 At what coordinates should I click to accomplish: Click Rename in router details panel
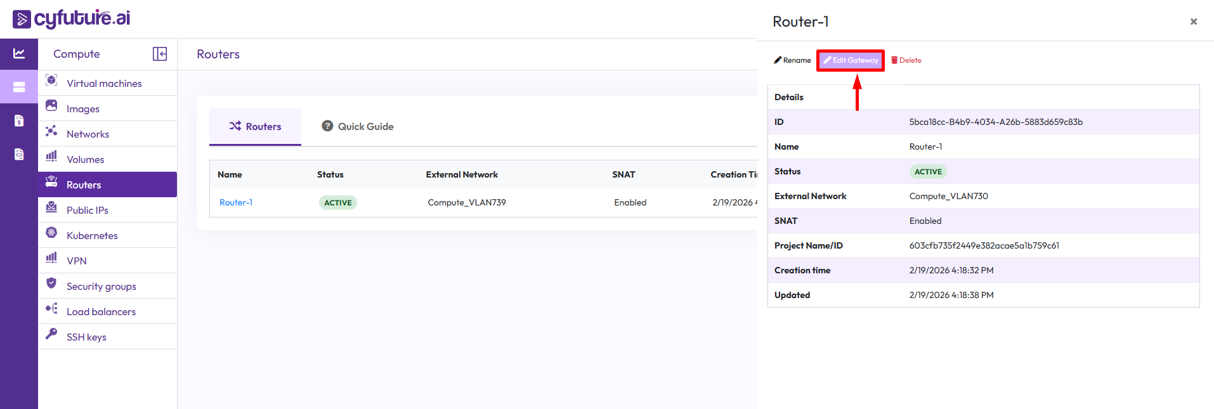(792, 61)
